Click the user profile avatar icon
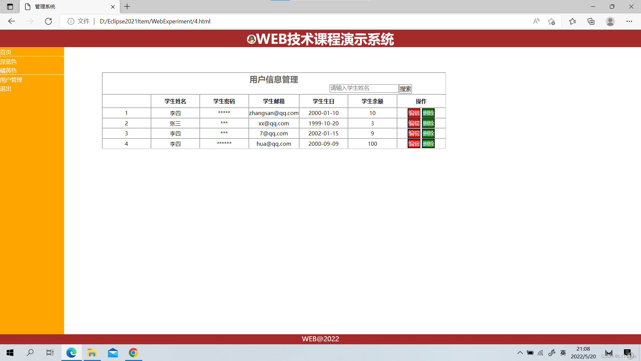 [x=610, y=21]
